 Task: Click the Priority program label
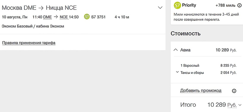pyautogui.click(x=189, y=5)
